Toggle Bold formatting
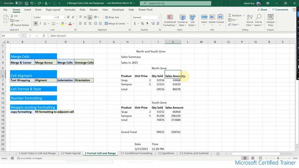The height and width of the screenshot is (168, 299). (36, 23)
